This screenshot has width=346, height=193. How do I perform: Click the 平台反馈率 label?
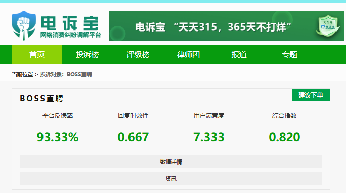[58, 116]
